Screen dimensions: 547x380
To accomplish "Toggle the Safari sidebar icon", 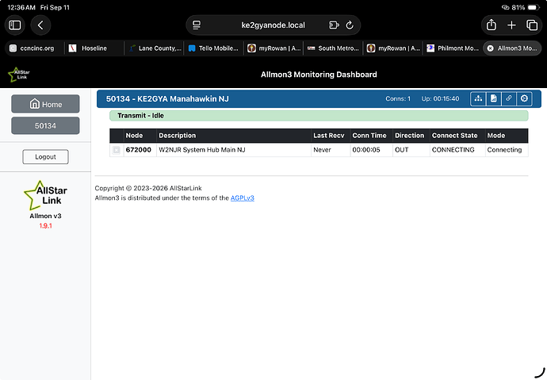I will point(14,25).
